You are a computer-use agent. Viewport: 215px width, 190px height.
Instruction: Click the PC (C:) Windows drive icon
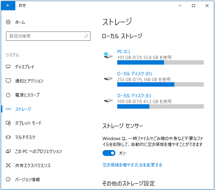pos(108,56)
